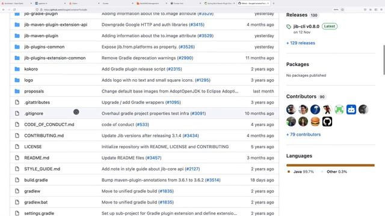Open the gradlew.bat file

pyautogui.click(x=36, y=202)
